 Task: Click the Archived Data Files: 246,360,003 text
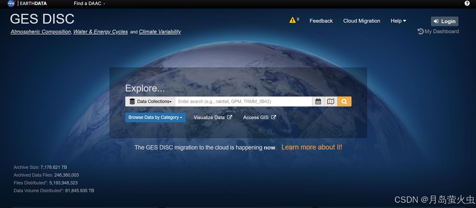pyautogui.click(x=46, y=175)
